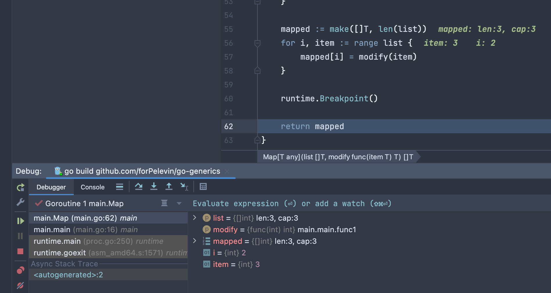Stop the debug session with red square

[x=20, y=251]
